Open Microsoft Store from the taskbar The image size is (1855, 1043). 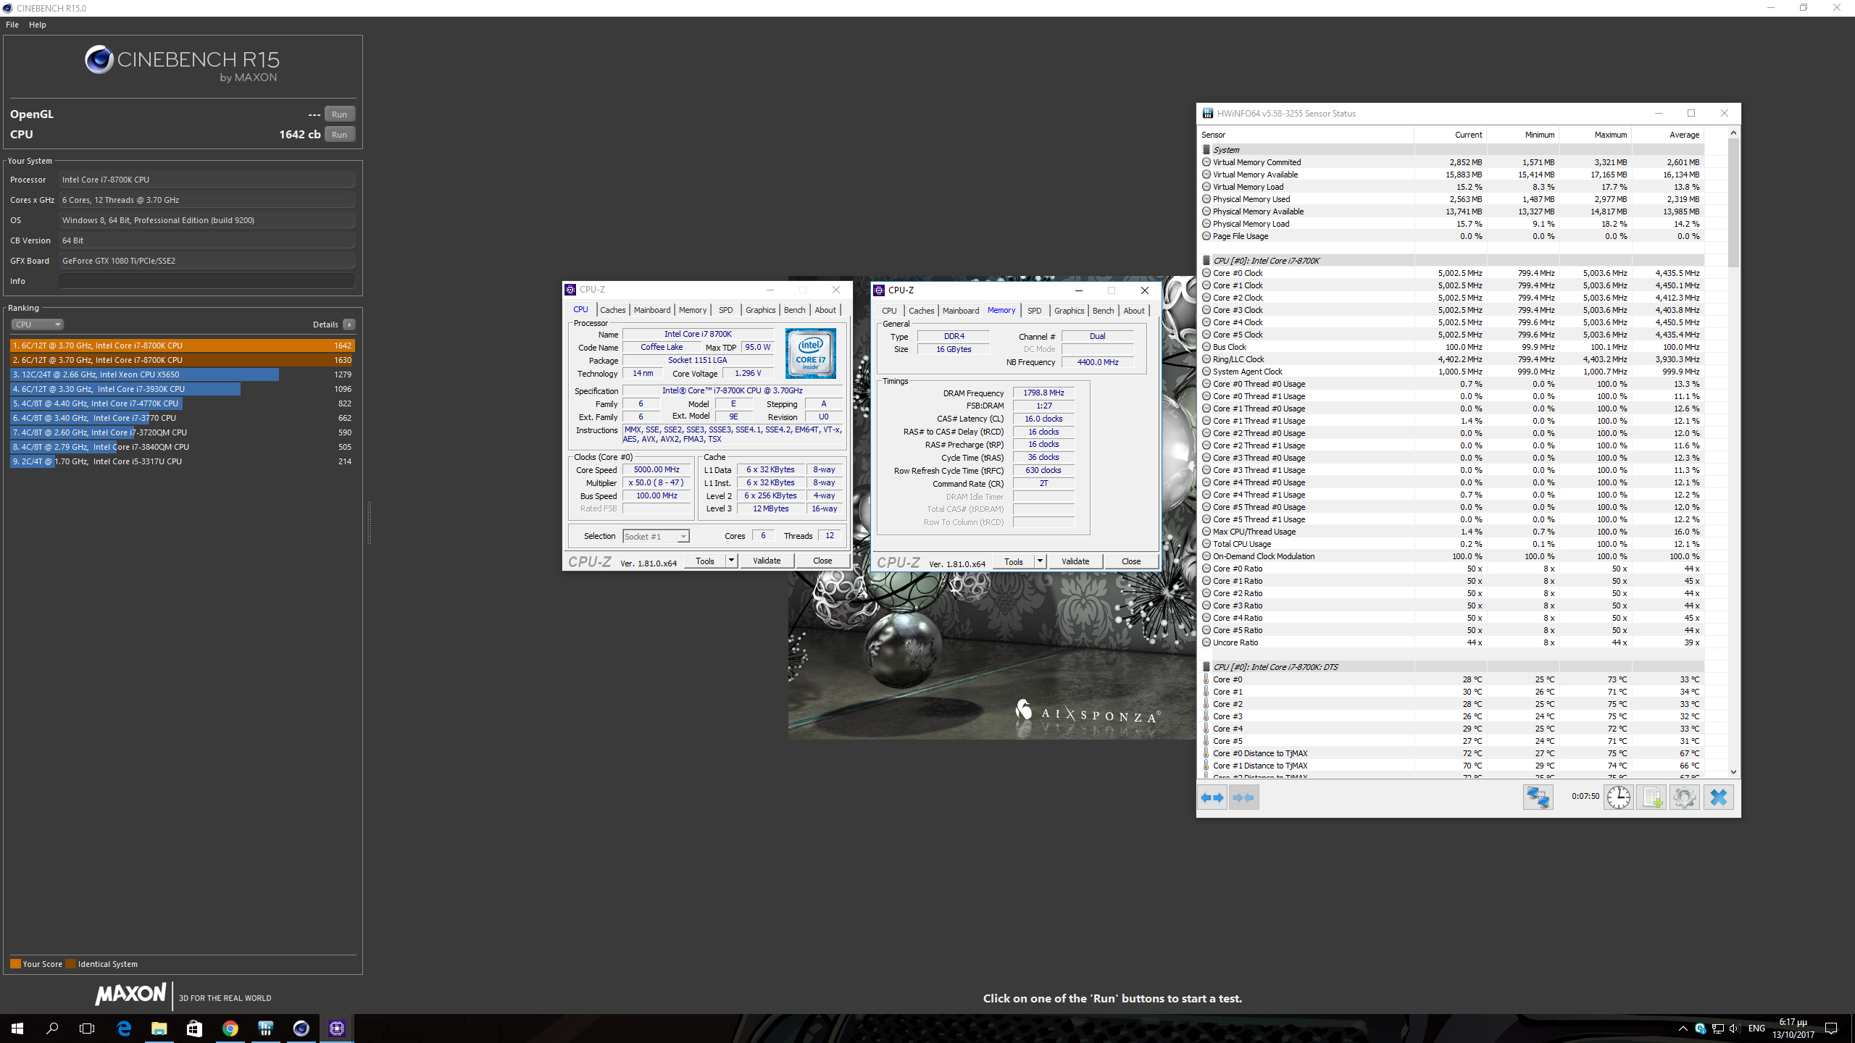click(194, 1028)
